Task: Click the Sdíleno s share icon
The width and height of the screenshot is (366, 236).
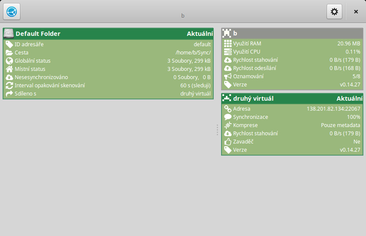Action: 9,94
